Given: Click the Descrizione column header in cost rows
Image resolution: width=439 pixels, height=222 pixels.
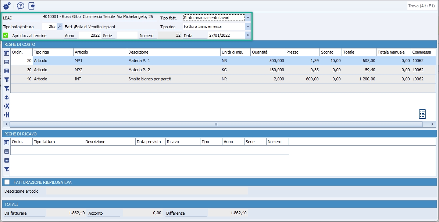Looking at the screenshot, I should pos(173,52).
